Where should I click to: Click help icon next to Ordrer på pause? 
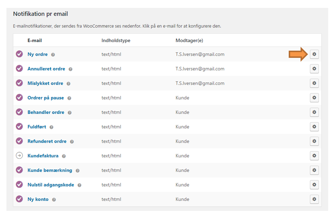click(x=69, y=98)
